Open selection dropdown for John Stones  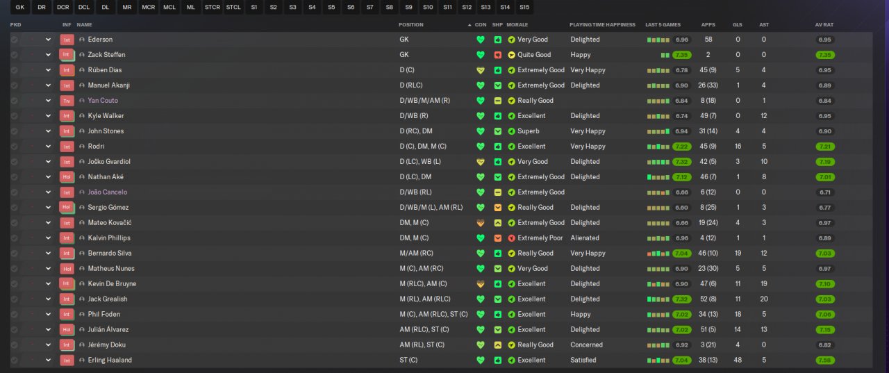tap(48, 131)
